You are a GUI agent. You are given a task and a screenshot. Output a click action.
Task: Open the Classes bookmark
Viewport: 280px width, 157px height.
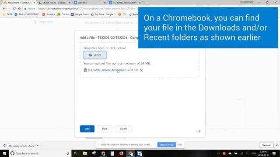(63, 14)
